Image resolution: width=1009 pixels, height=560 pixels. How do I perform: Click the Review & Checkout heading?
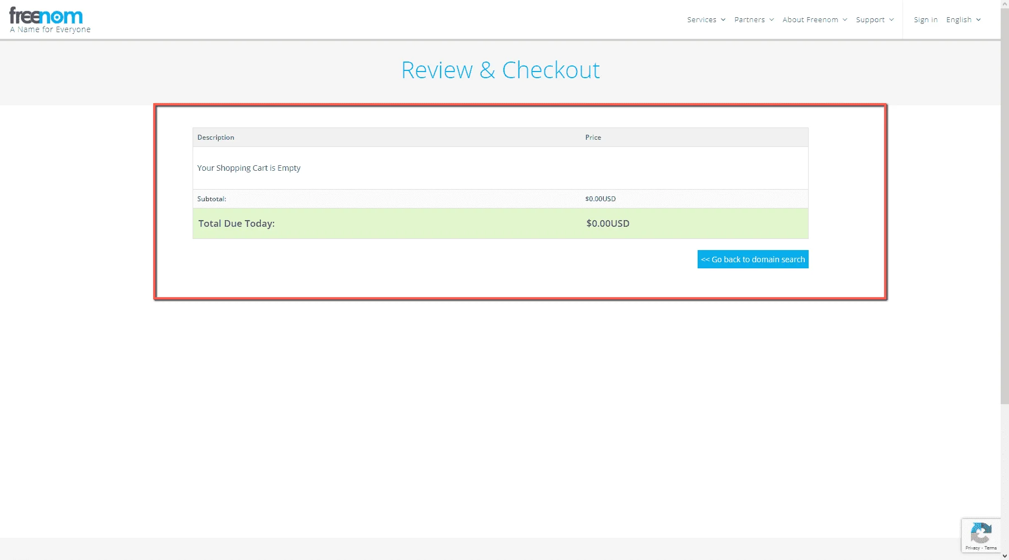(500, 70)
